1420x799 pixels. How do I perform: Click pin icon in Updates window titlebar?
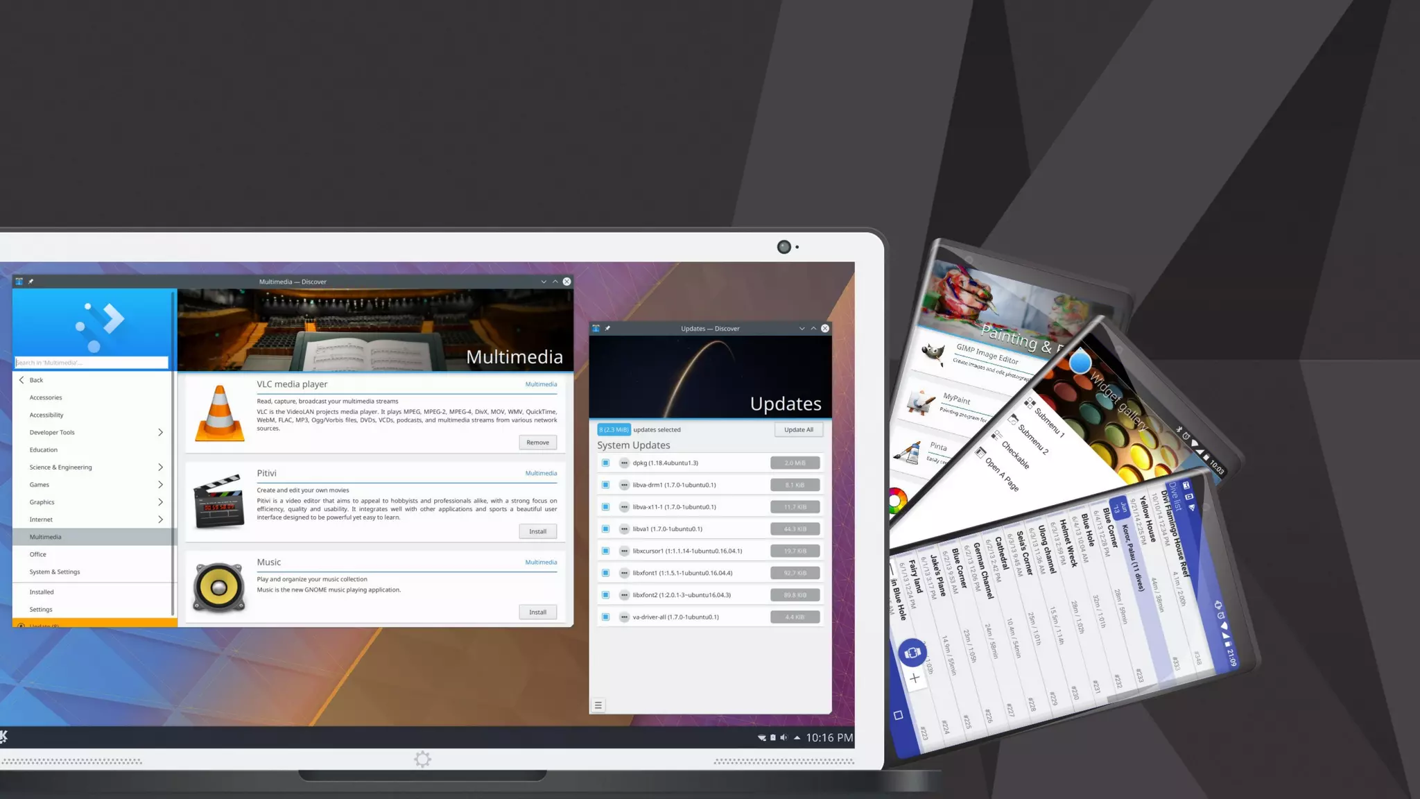pyautogui.click(x=607, y=329)
